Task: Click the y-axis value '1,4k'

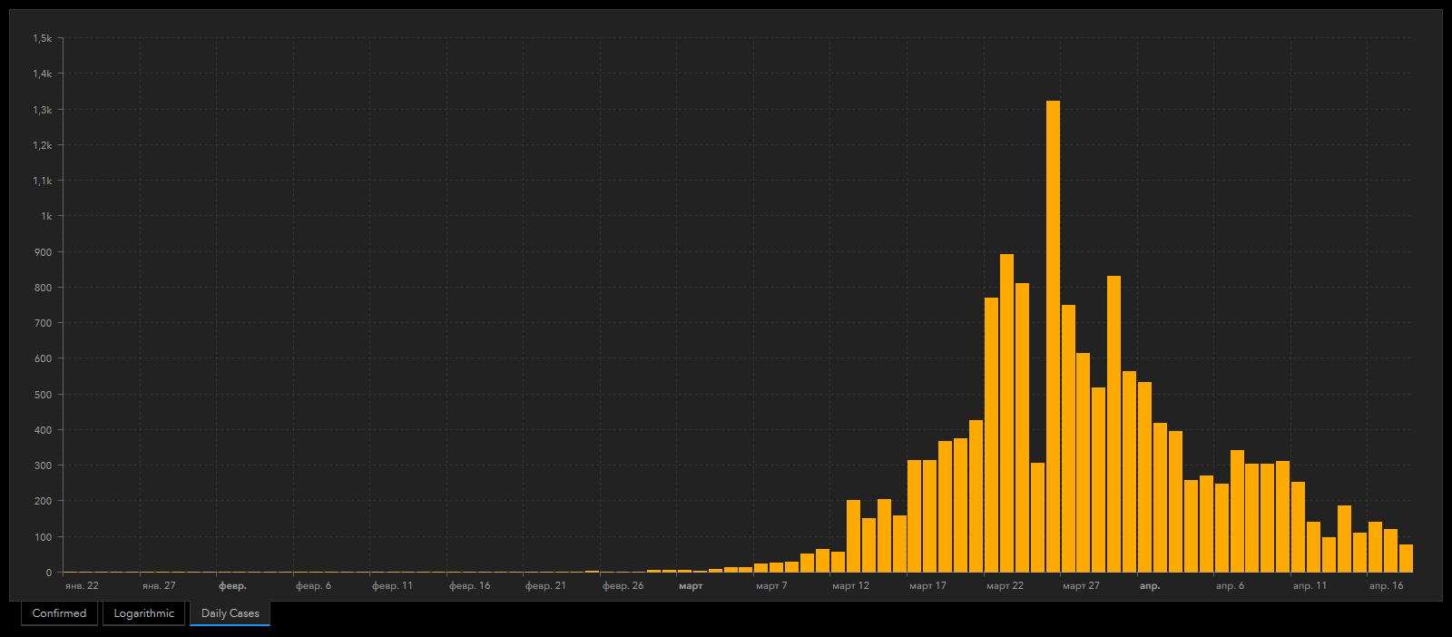Action: (43, 73)
